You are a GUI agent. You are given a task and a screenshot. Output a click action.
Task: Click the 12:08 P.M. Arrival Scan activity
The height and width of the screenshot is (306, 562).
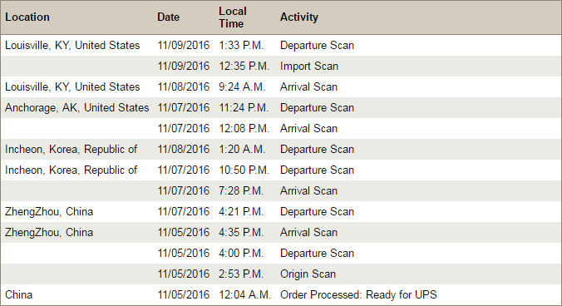(x=308, y=129)
